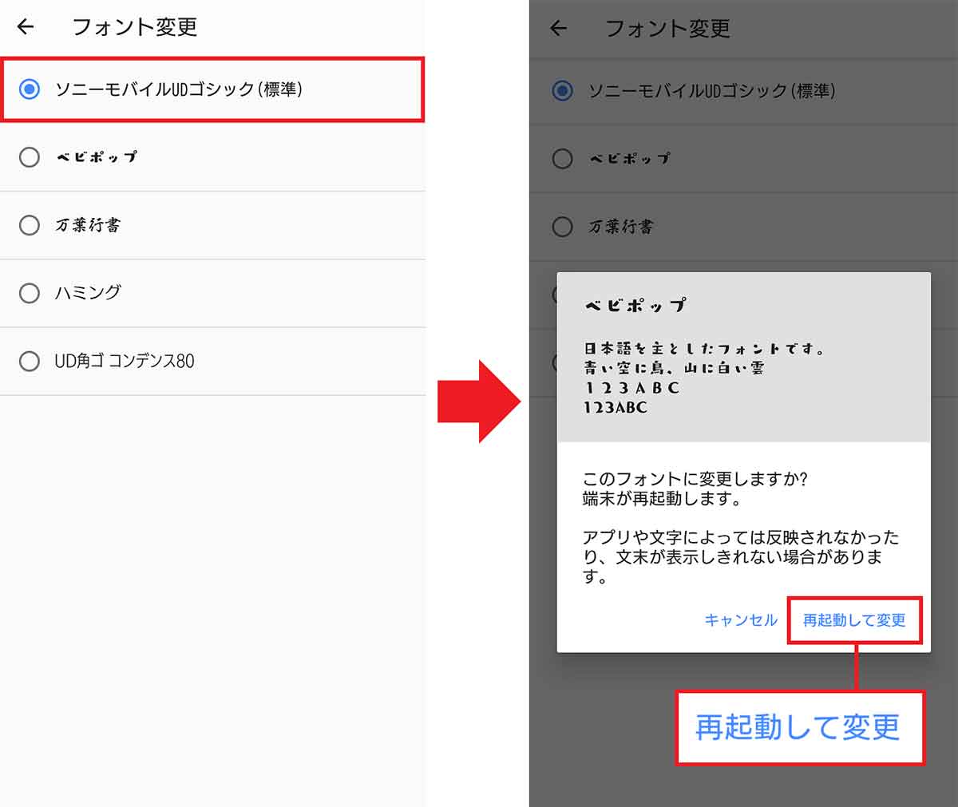Click フォント変更 title in left screen
This screenshot has height=807, width=958.
[135, 27]
